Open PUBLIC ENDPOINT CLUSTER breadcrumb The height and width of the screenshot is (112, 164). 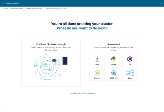point(56,9)
